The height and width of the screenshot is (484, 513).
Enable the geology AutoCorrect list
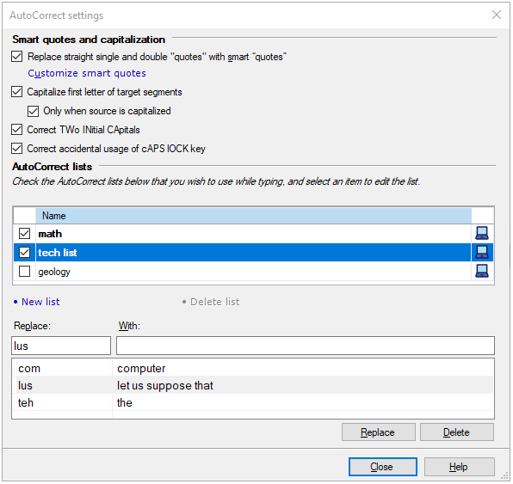[x=25, y=271]
